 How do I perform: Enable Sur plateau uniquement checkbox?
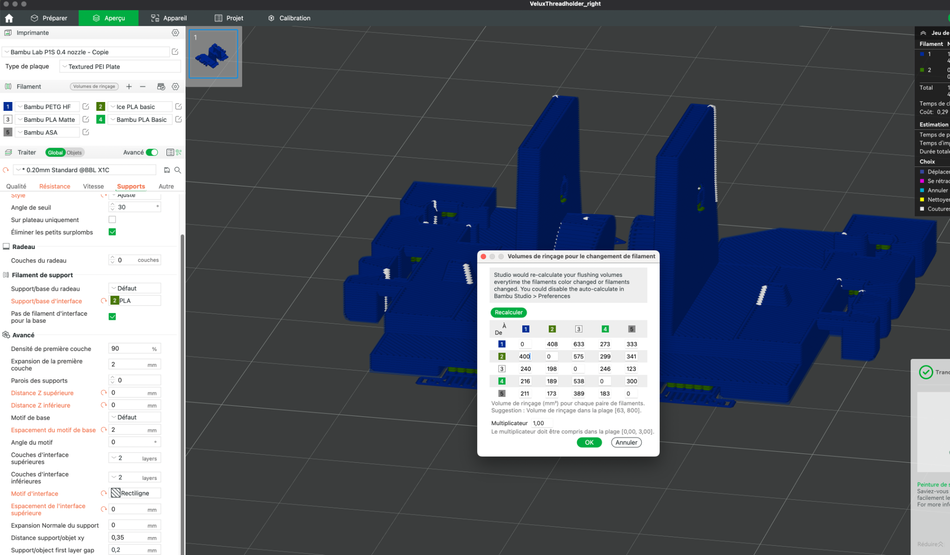pos(112,220)
